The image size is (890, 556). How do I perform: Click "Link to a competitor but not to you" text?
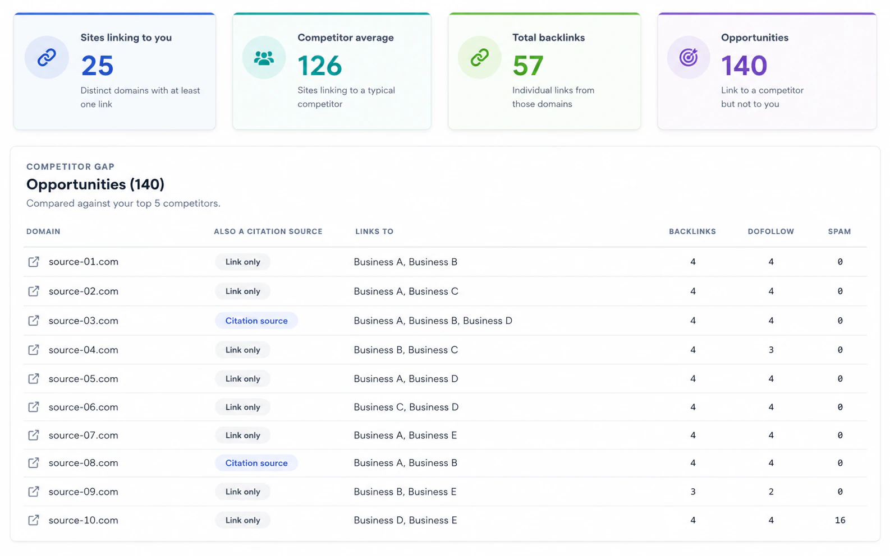(x=762, y=97)
